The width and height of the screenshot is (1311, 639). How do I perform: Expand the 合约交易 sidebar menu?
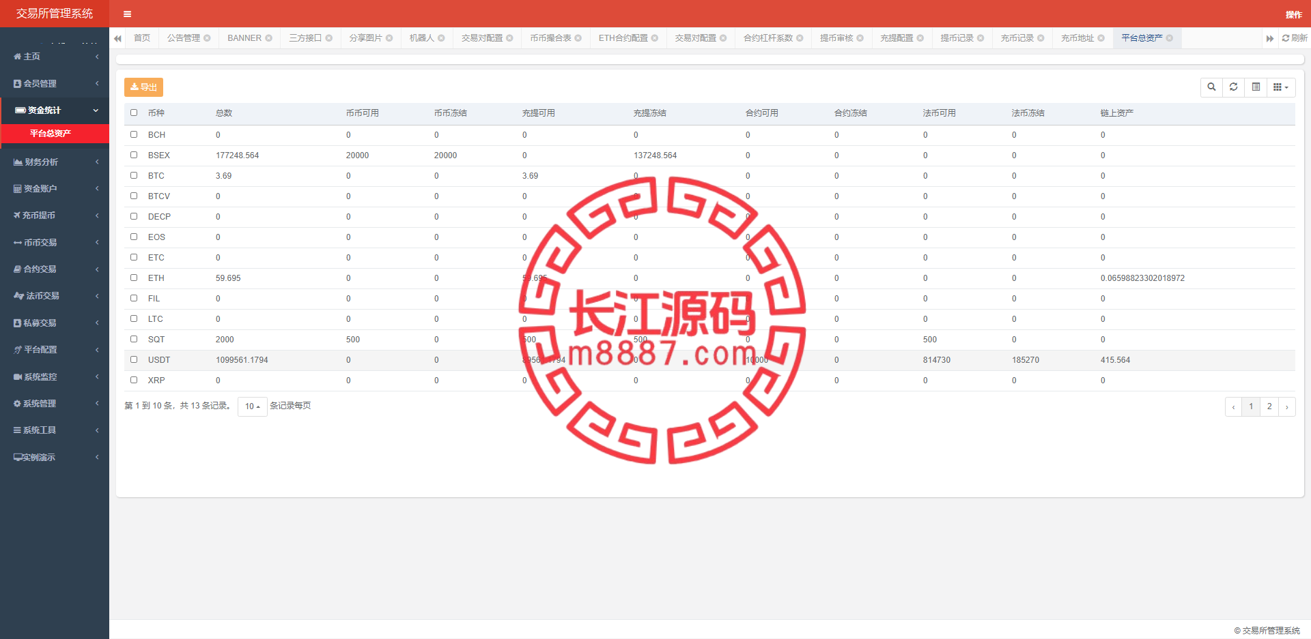pyautogui.click(x=55, y=269)
